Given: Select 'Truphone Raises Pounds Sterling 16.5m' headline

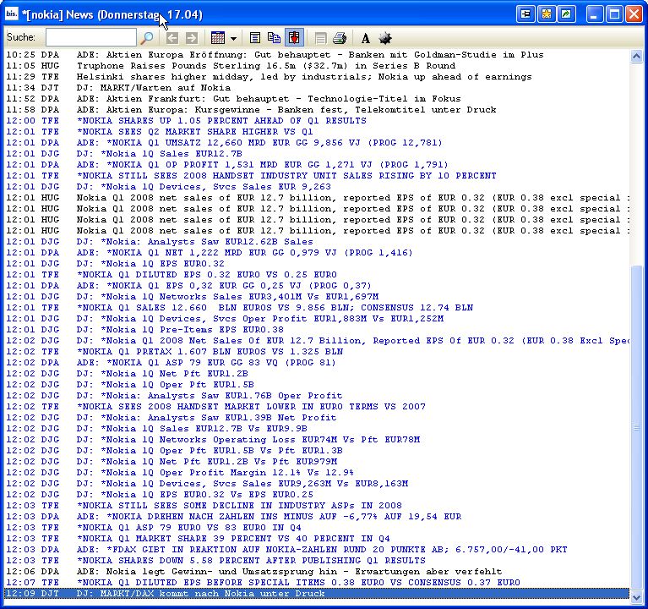Looking at the screenshot, I should (x=318, y=66).
